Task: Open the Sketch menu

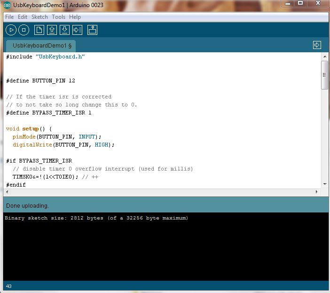Action: pos(39,17)
